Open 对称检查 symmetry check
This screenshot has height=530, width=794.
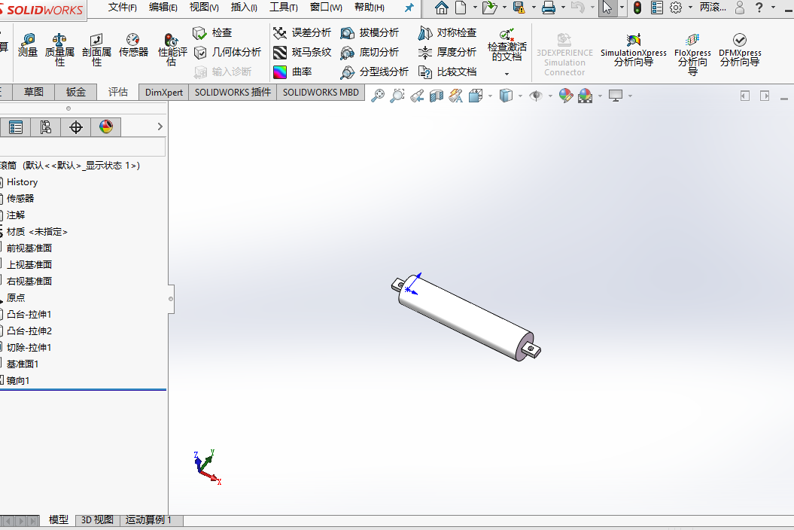click(x=447, y=33)
